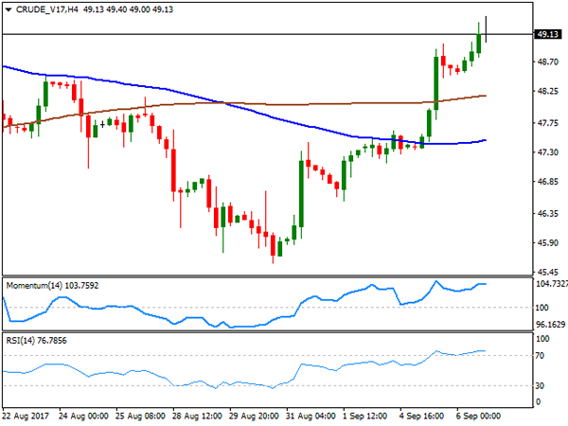Image resolution: width=568 pixels, height=426 pixels.
Task: Click the 45.90 price axis value
Action: pyautogui.click(x=548, y=243)
